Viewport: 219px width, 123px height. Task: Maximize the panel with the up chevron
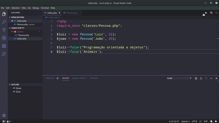211,78
